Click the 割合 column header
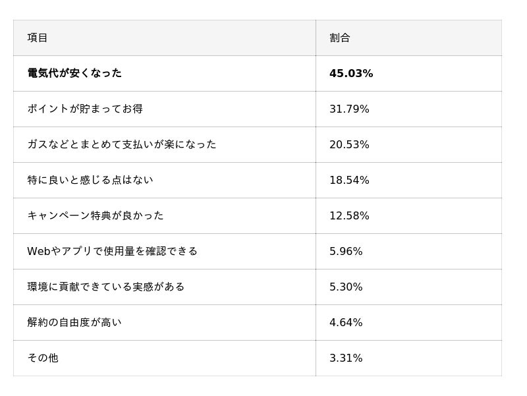 coord(340,38)
